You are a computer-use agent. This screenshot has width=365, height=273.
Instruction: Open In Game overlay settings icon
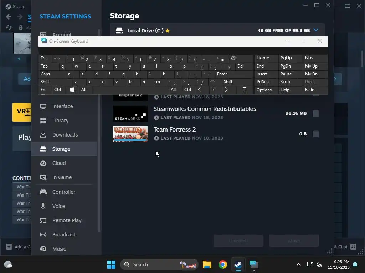point(43,177)
